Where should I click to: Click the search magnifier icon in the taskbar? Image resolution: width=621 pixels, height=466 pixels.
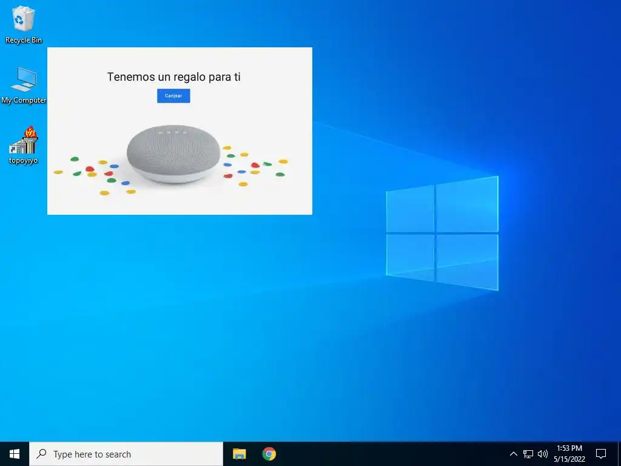(41, 454)
